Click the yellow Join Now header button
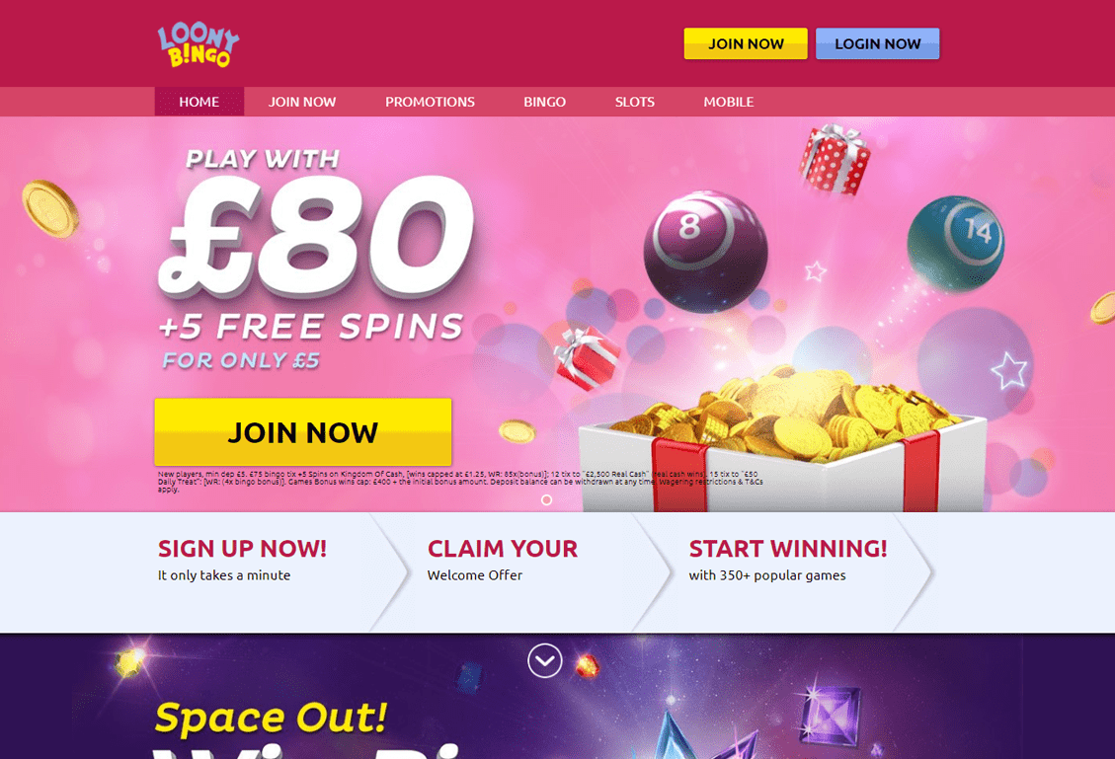1115x759 pixels. [746, 43]
